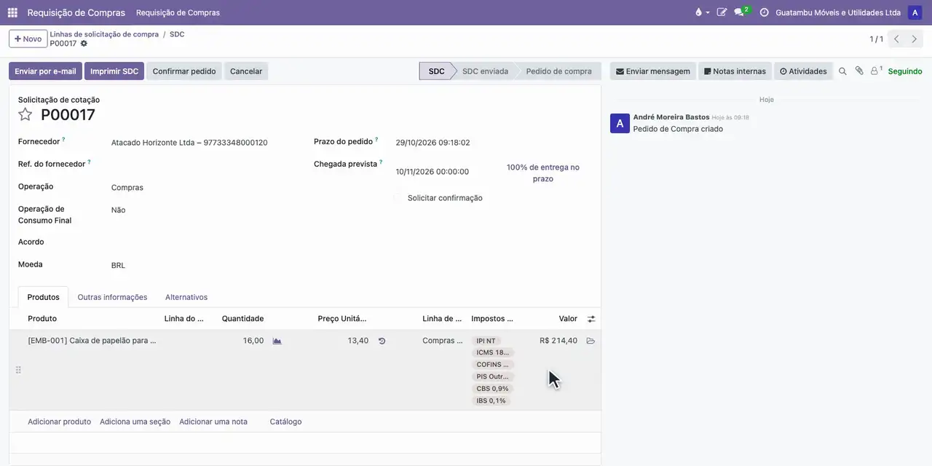Tick the Solicitar confirmação checkbox

(398, 198)
